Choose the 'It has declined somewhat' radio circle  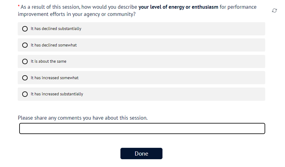pyautogui.click(x=25, y=45)
